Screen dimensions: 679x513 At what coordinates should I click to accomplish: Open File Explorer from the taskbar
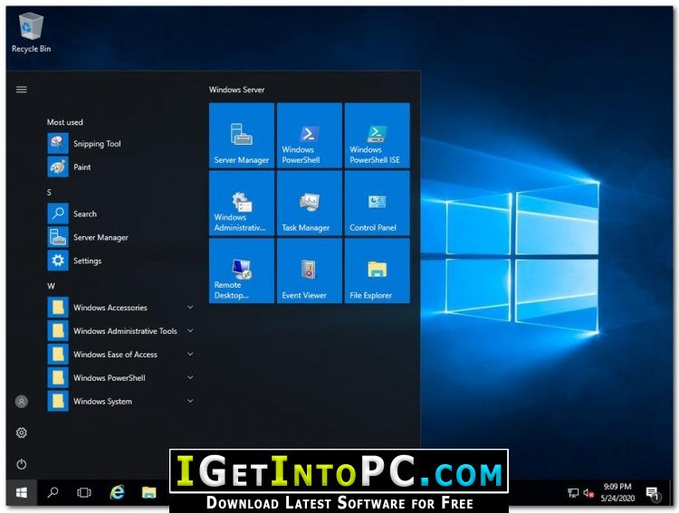click(149, 493)
